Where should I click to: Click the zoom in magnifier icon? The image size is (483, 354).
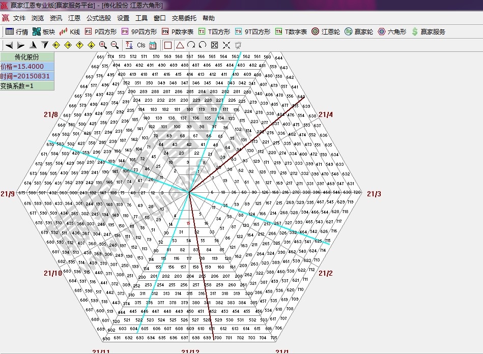pyautogui.click(x=103, y=45)
